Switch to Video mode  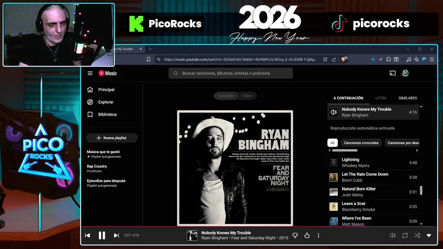[x=247, y=96]
